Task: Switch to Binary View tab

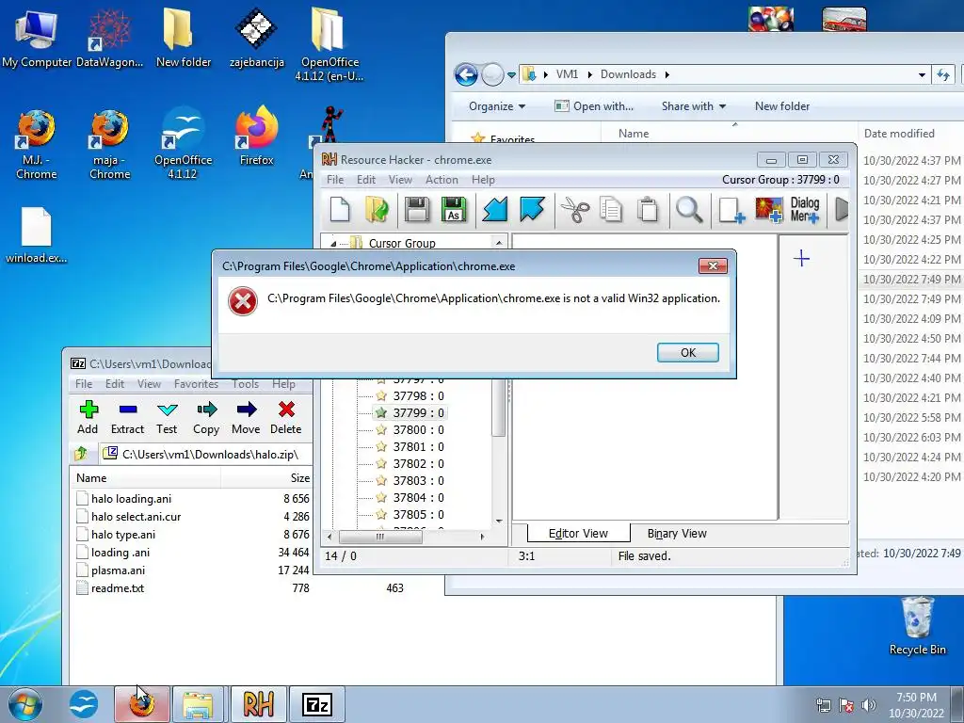Action: 677,534
